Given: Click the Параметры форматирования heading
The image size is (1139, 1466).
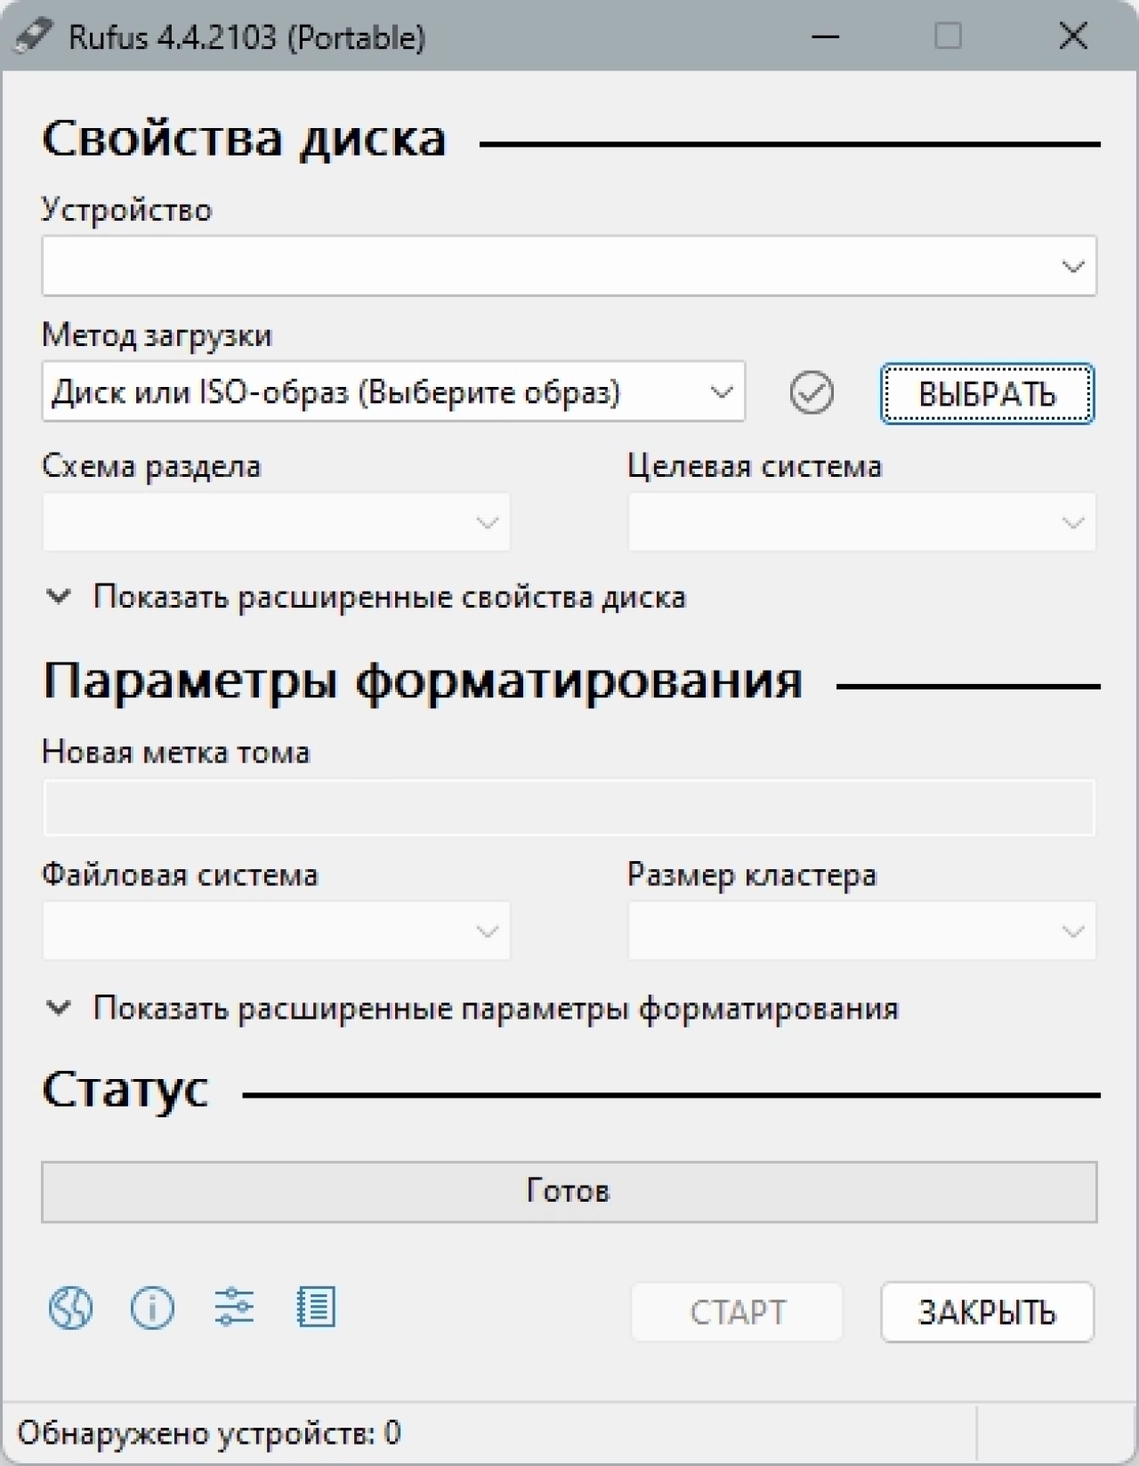Looking at the screenshot, I should [x=423, y=682].
